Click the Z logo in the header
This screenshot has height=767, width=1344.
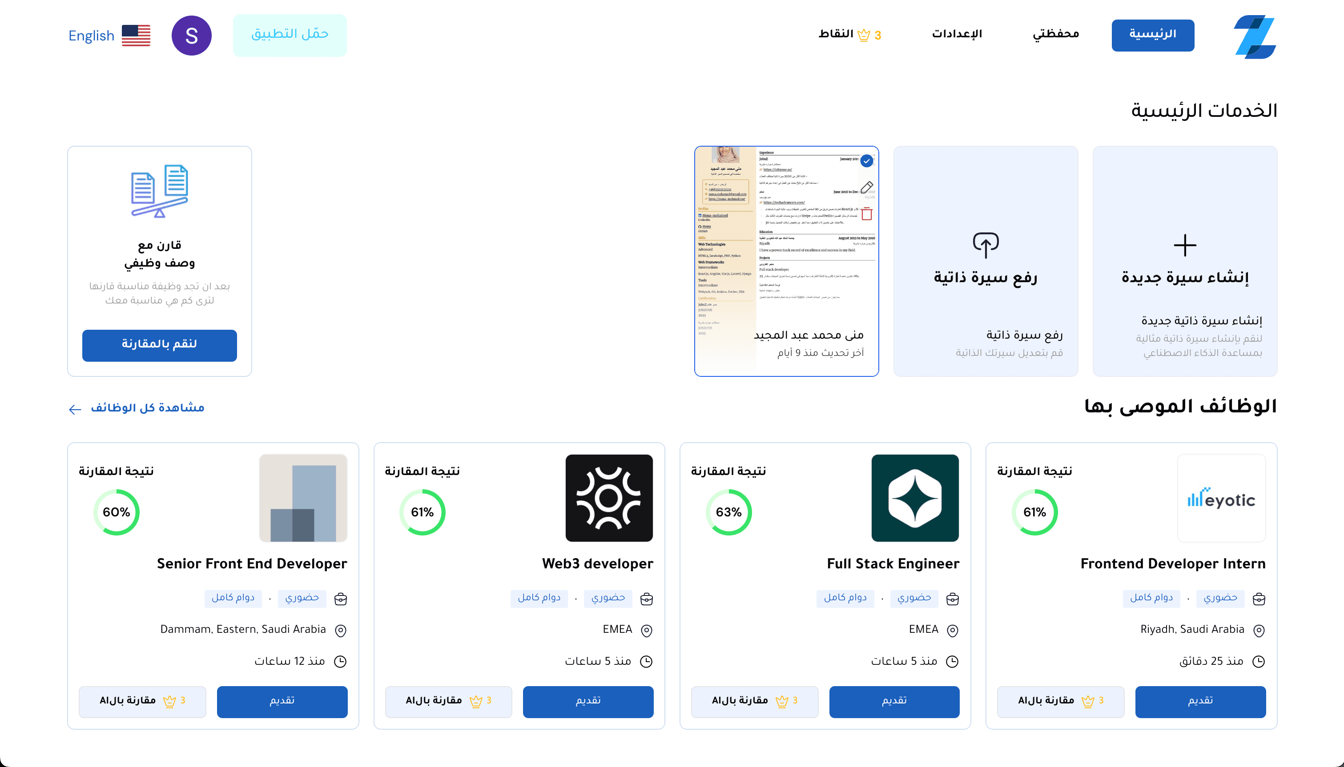[1255, 36]
